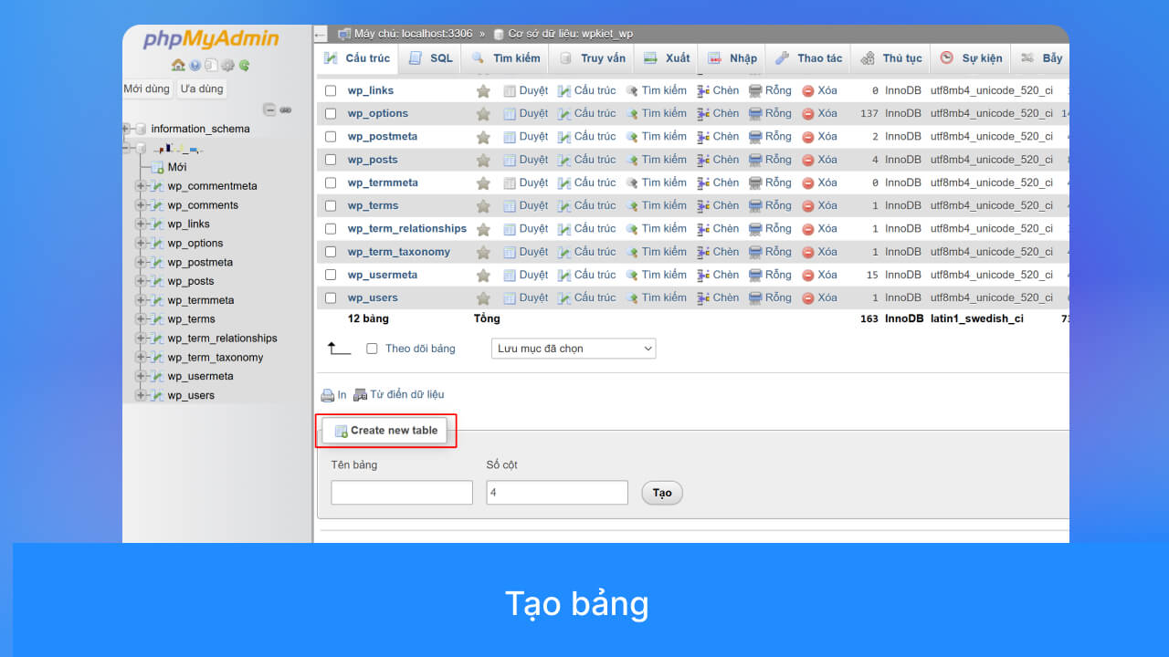
Task: Select wp_posts in navigation tree
Action: tap(191, 281)
